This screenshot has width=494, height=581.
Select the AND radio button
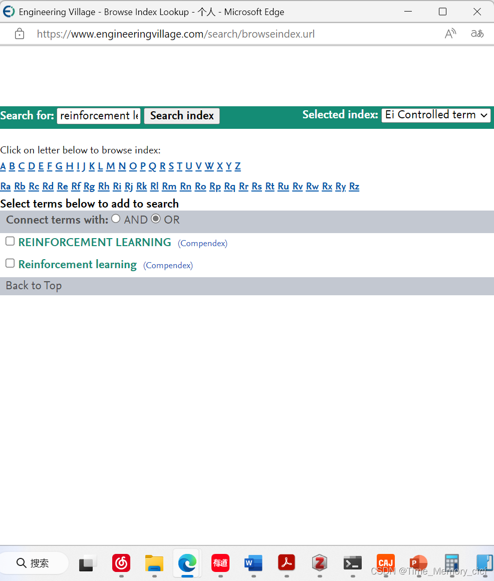116,219
